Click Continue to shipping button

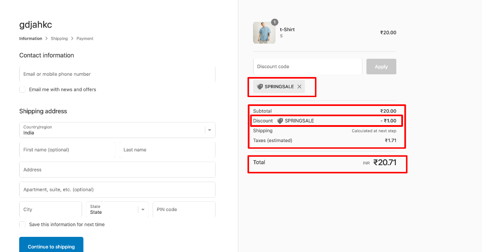click(51, 244)
